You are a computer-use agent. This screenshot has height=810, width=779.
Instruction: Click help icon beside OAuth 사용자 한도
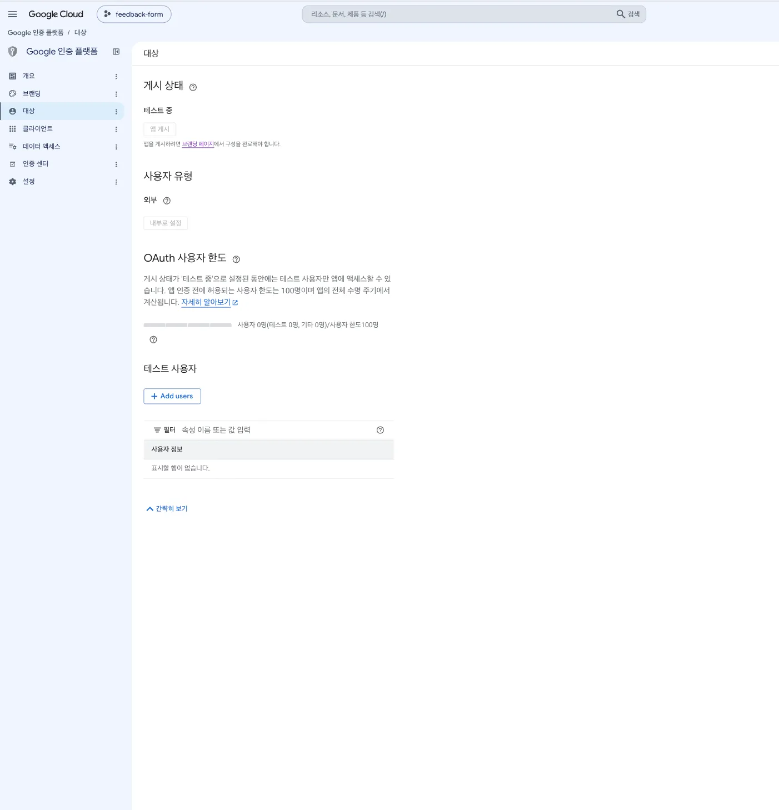point(236,259)
